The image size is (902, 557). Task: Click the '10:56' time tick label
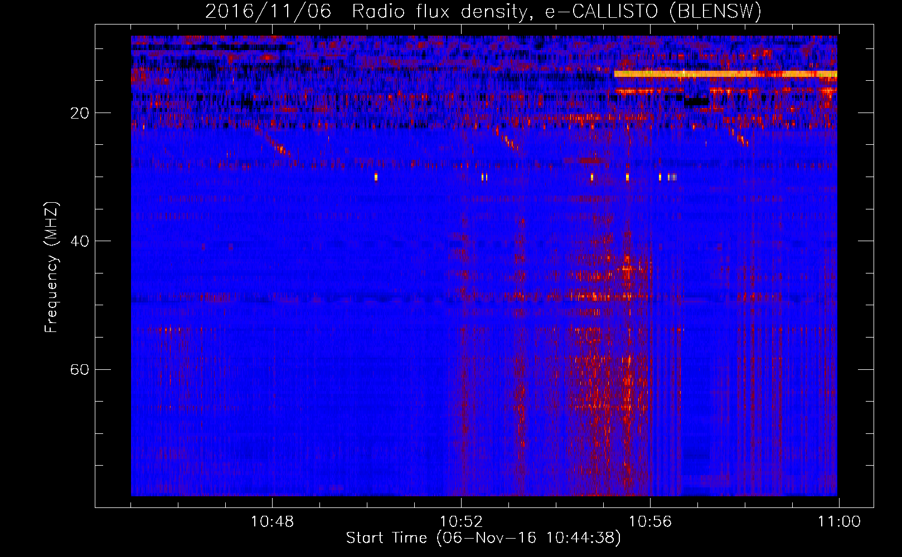pyautogui.click(x=650, y=522)
